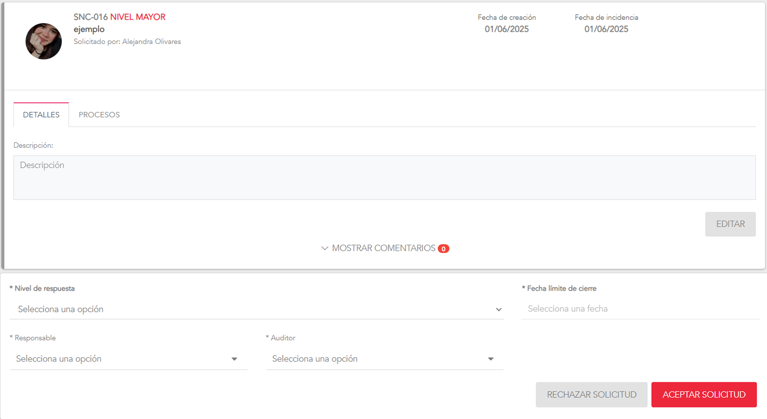
Task: Click the red ACEPTAR SOLICITUD button
Action: click(704, 395)
